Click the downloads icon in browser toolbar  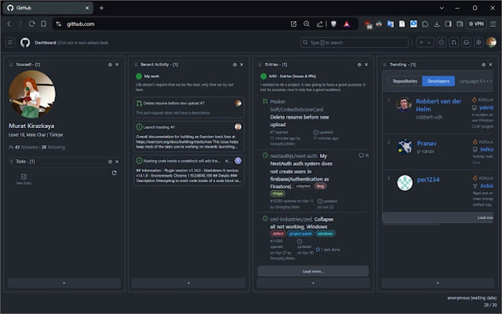click(x=436, y=24)
